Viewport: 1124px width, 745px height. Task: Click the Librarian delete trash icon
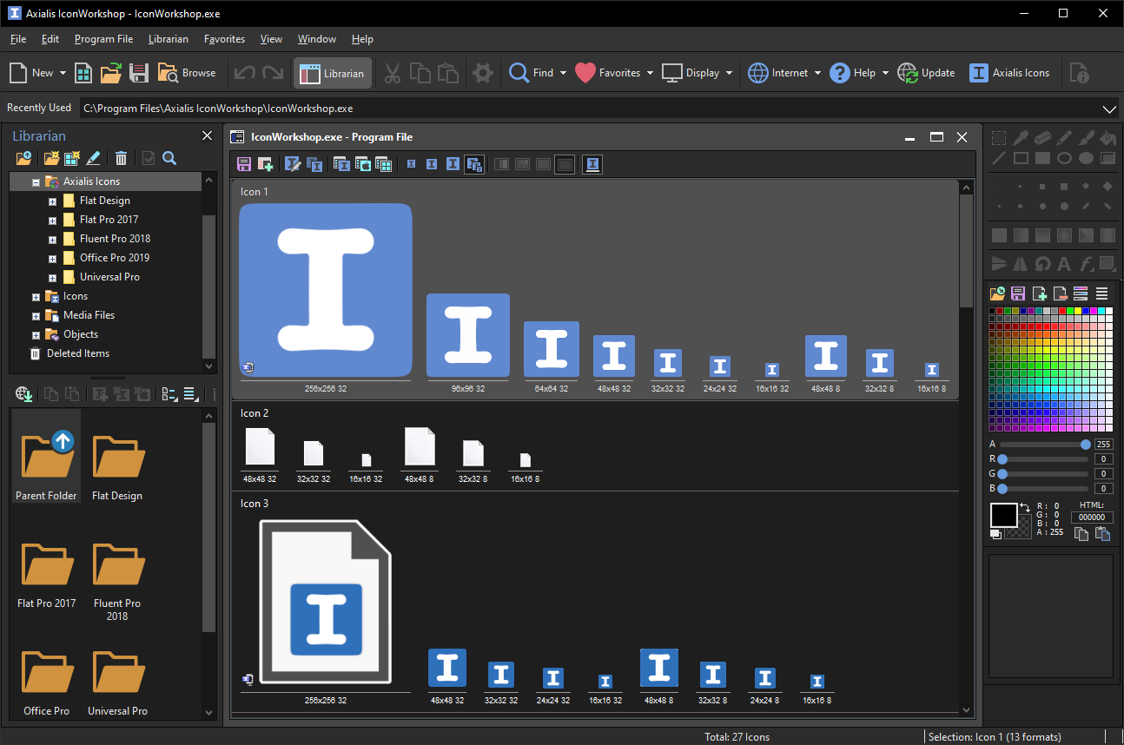(122, 158)
